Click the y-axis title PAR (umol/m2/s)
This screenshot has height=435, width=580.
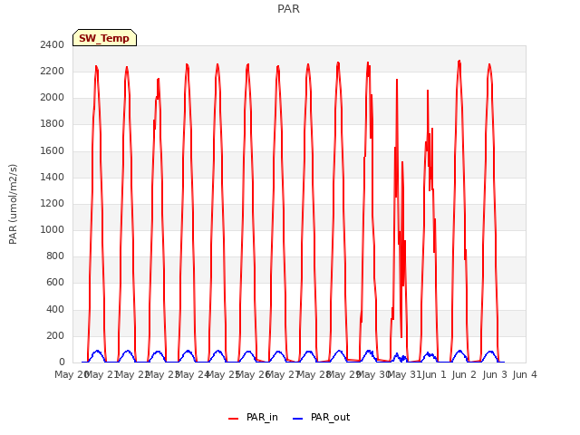click(x=13, y=204)
